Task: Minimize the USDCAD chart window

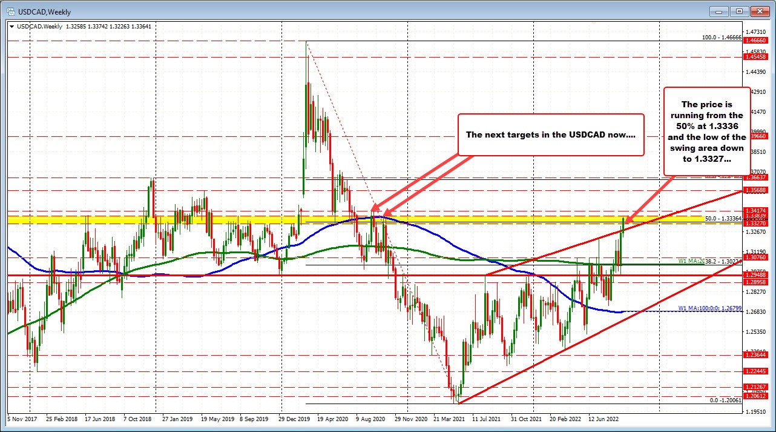Action: 718,11
